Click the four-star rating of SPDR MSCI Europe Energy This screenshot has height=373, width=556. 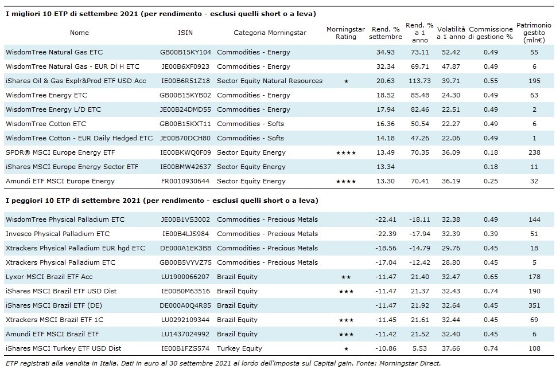click(346, 153)
